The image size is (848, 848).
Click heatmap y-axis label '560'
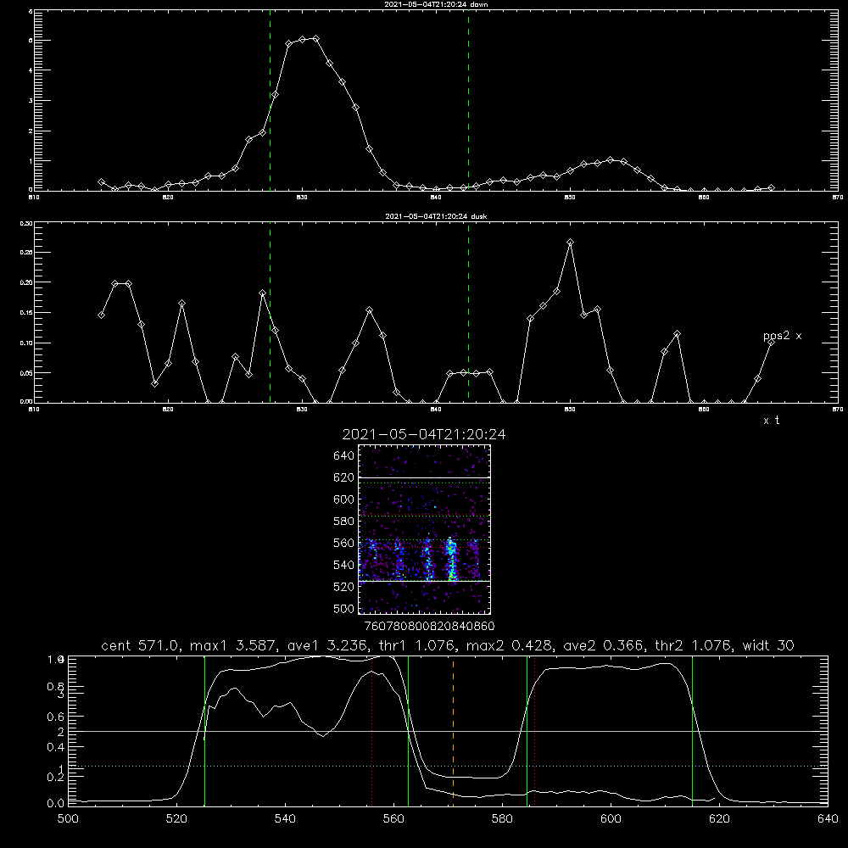click(344, 543)
